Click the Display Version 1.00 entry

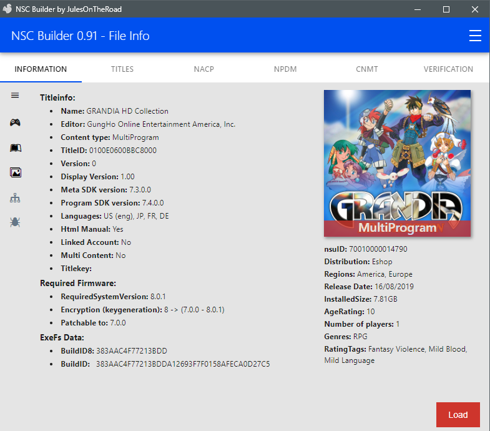pyautogui.click(x=97, y=177)
